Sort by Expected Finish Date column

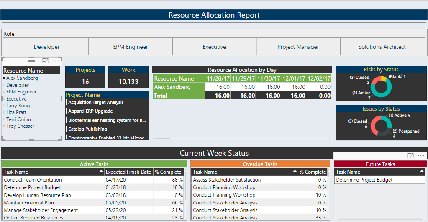click(x=128, y=172)
